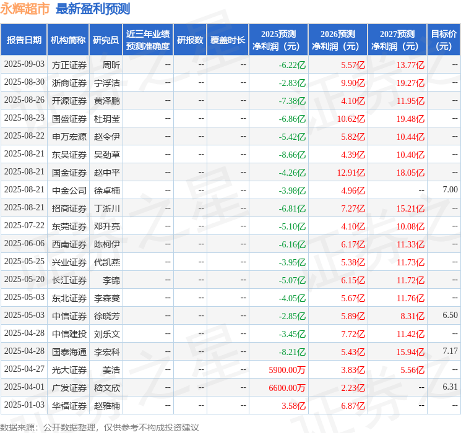Click the 2025预测净利润 column header

click(x=278, y=40)
